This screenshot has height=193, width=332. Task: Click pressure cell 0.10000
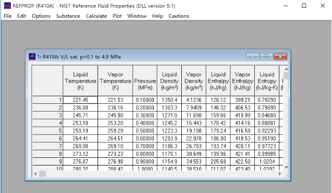click(x=145, y=100)
